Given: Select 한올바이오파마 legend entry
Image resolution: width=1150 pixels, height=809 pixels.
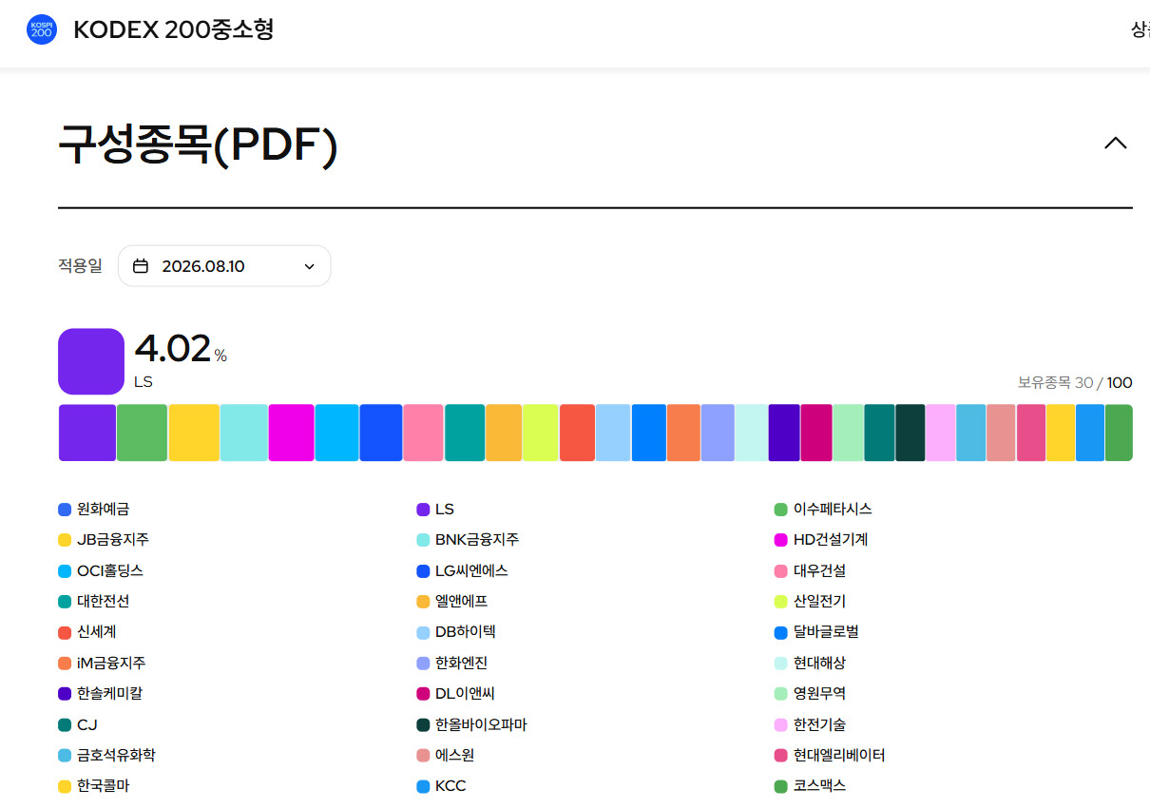Looking at the screenshot, I should point(471,725).
